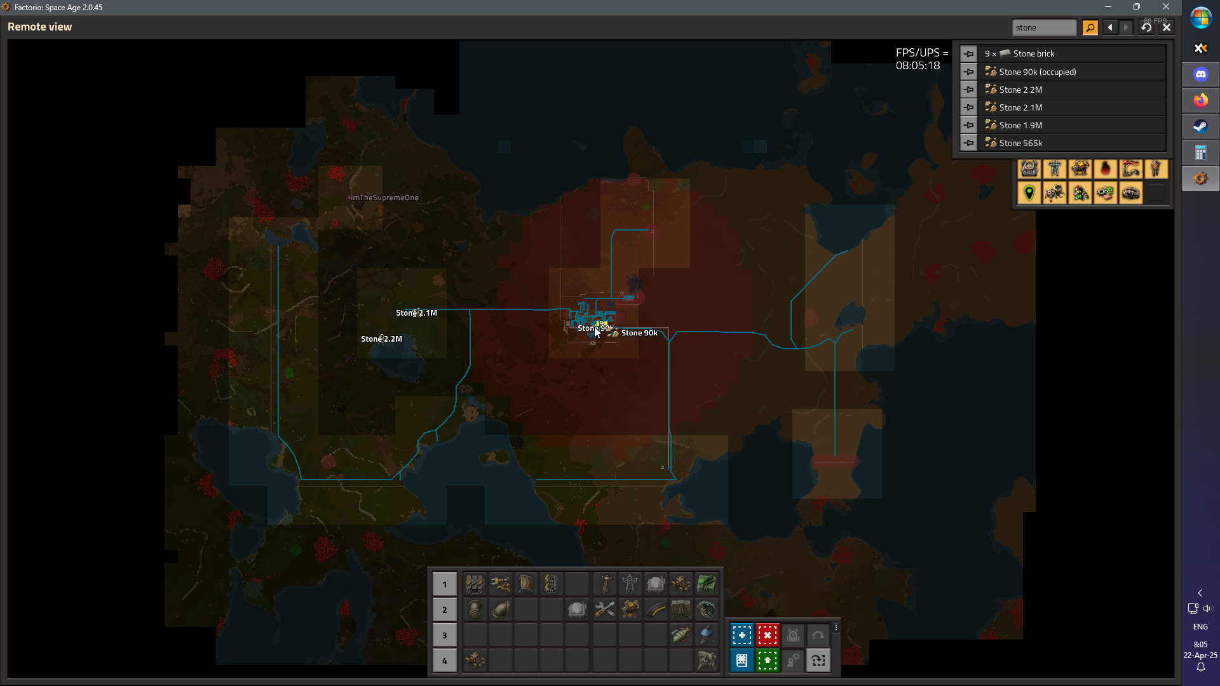The image size is (1220, 686).
Task: Create a new blueprint with blue shortcut
Action: point(742,635)
